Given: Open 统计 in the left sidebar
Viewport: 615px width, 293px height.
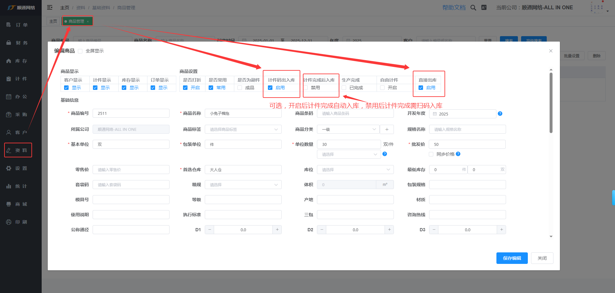Looking at the screenshot, I should point(21,186).
